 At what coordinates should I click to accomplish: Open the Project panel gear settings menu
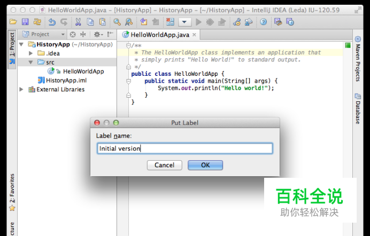(98, 35)
